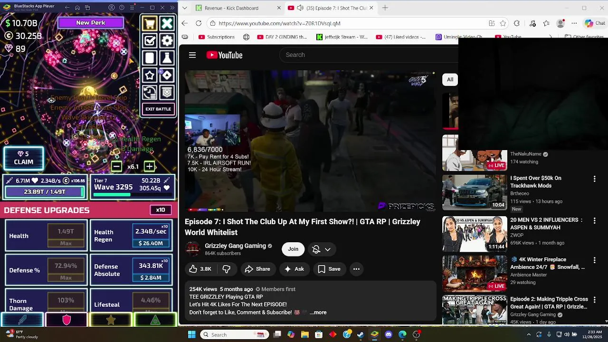Viewport: 608px width, 342px height.
Task: Open the clock history icon in game
Action: [x=150, y=92]
